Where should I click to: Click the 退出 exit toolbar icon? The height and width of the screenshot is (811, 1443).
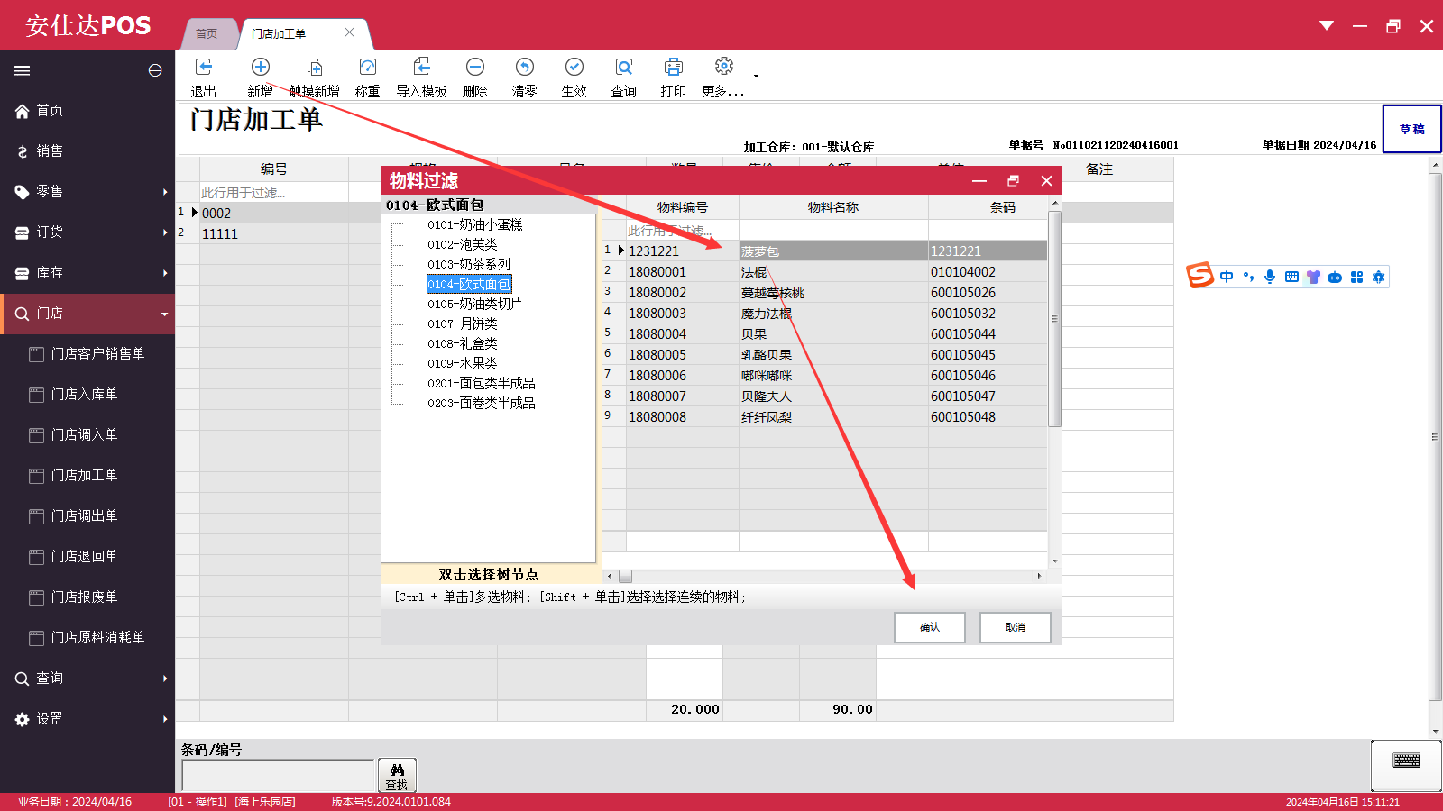tap(204, 67)
